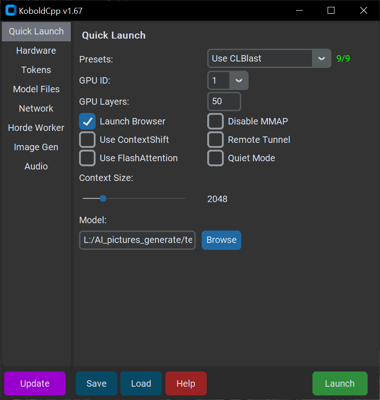Maximize the KoboldCpp window
380x400 pixels.
[331, 11]
